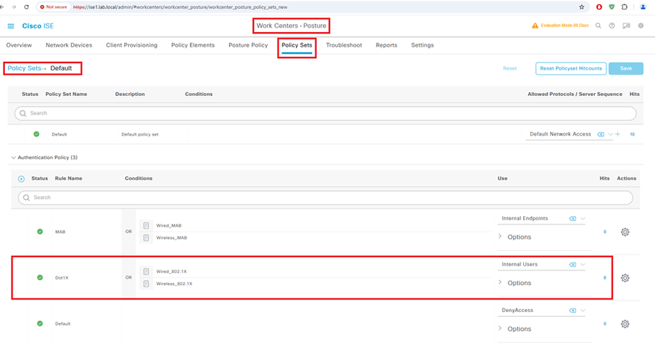
Task: Clear DenyAccess identity selection
Action: point(572,310)
